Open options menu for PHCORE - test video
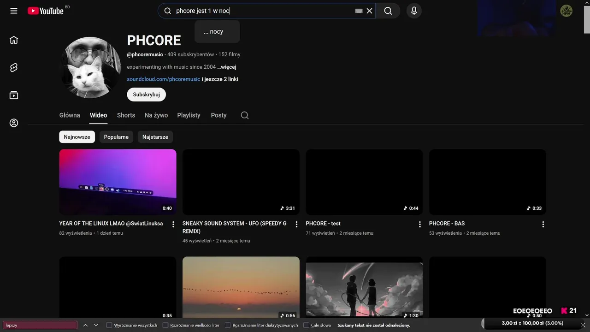 click(x=419, y=224)
